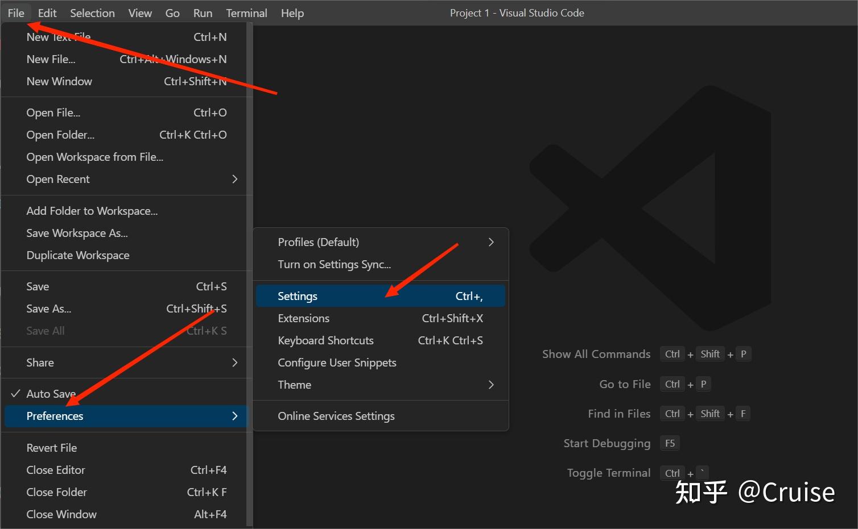The width and height of the screenshot is (858, 529).
Task: Select New Window from the File menu
Action: pos(59,81)
